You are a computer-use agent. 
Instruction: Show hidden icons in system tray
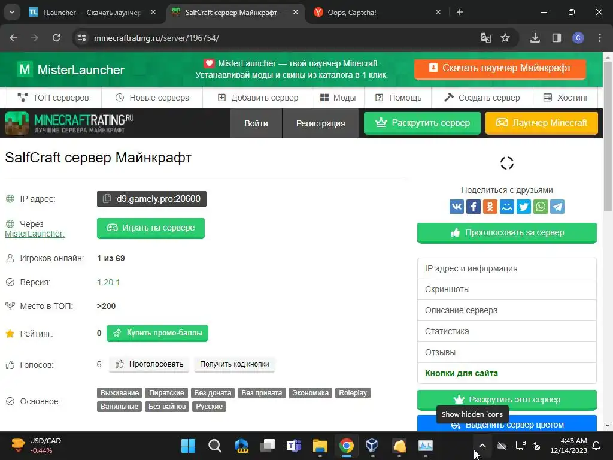[x=482, y=446]
